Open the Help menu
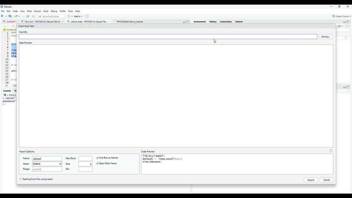 tap(78, 11)
